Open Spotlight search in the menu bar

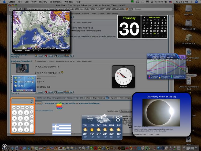(x=196, y=2)
